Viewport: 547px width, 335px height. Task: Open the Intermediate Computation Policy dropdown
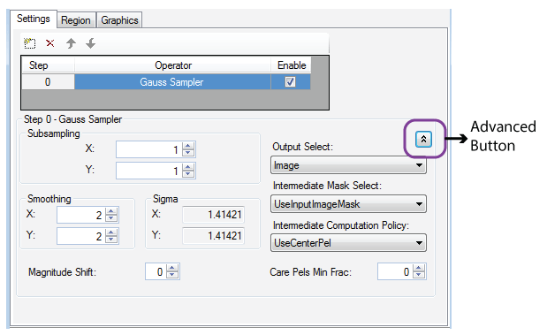[x=348, y=243]
